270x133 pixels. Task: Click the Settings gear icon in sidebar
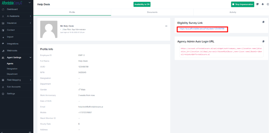3,94
